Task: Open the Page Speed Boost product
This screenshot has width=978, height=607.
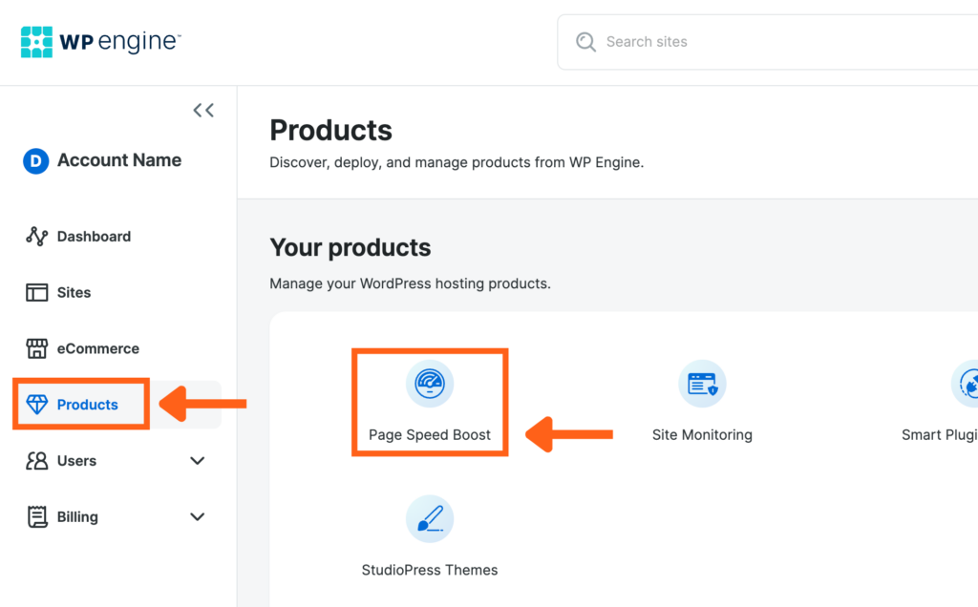Action: point(430,384)
